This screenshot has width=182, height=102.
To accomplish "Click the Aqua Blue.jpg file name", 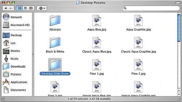I will coord(97,29).
